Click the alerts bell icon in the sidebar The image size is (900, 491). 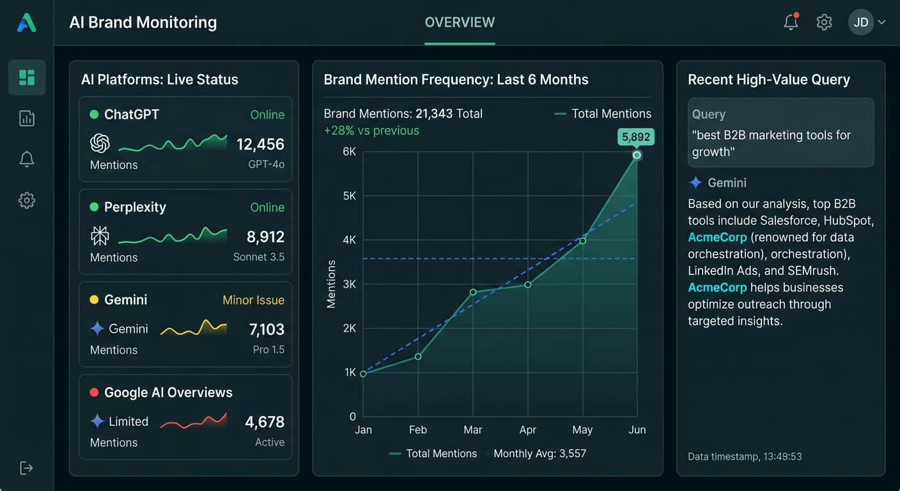tap(26, 159)
